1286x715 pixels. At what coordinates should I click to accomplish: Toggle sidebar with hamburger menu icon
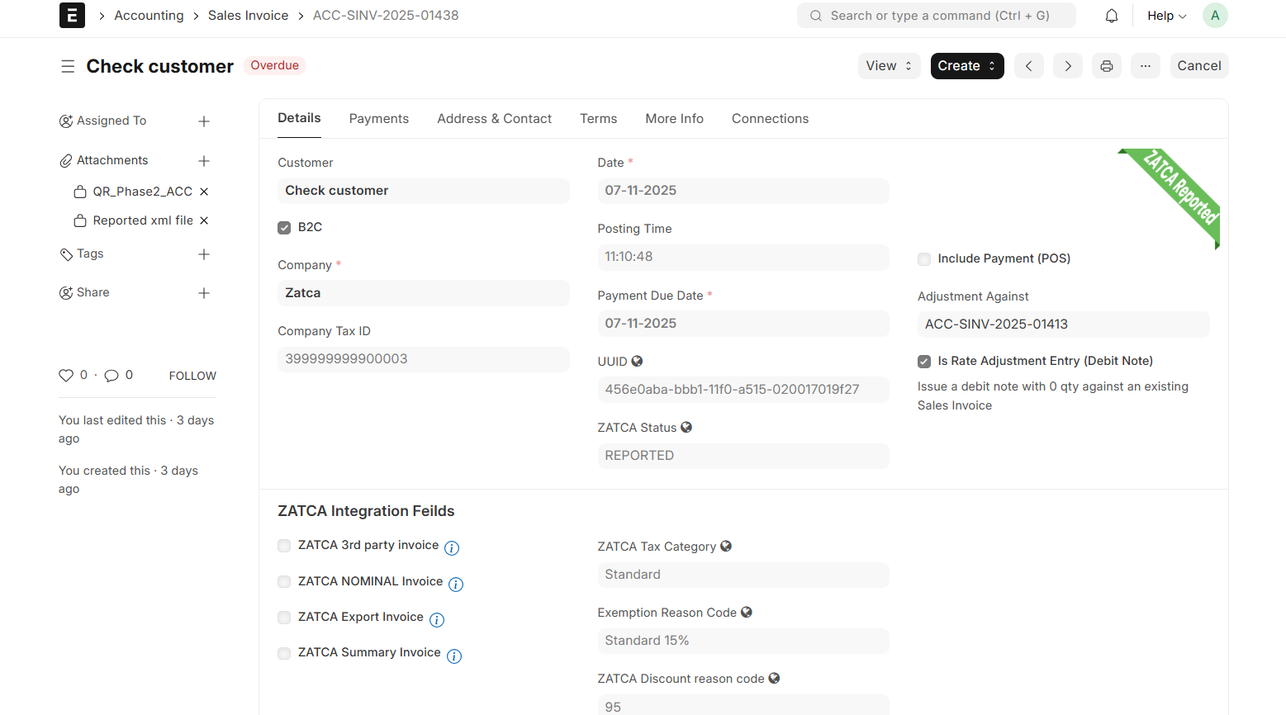coord(68,66)
